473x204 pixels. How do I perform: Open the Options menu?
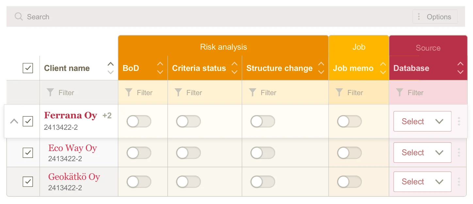click(x=435, y=17)
